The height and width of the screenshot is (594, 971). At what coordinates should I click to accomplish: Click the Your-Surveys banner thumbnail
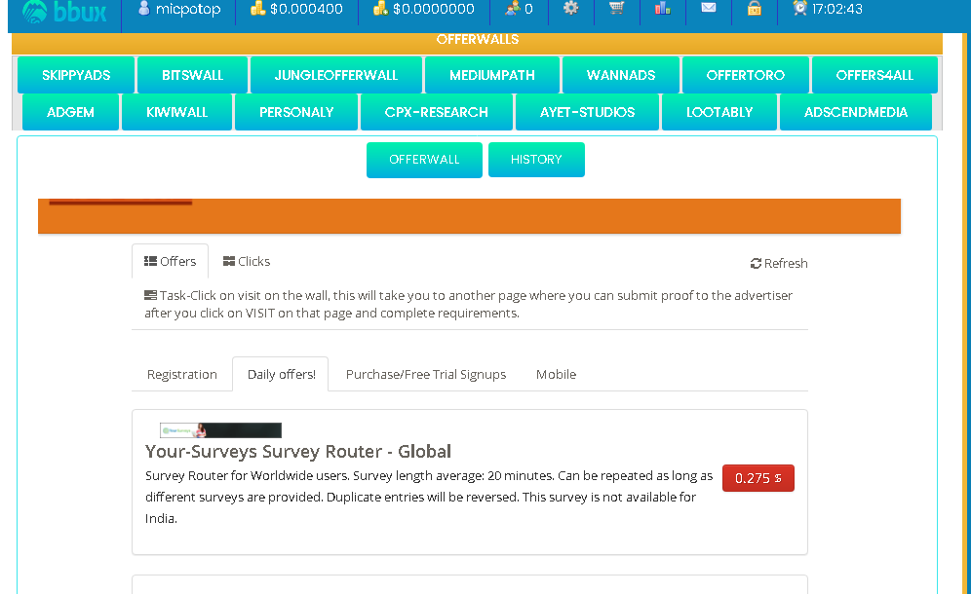tap(220, 430)
